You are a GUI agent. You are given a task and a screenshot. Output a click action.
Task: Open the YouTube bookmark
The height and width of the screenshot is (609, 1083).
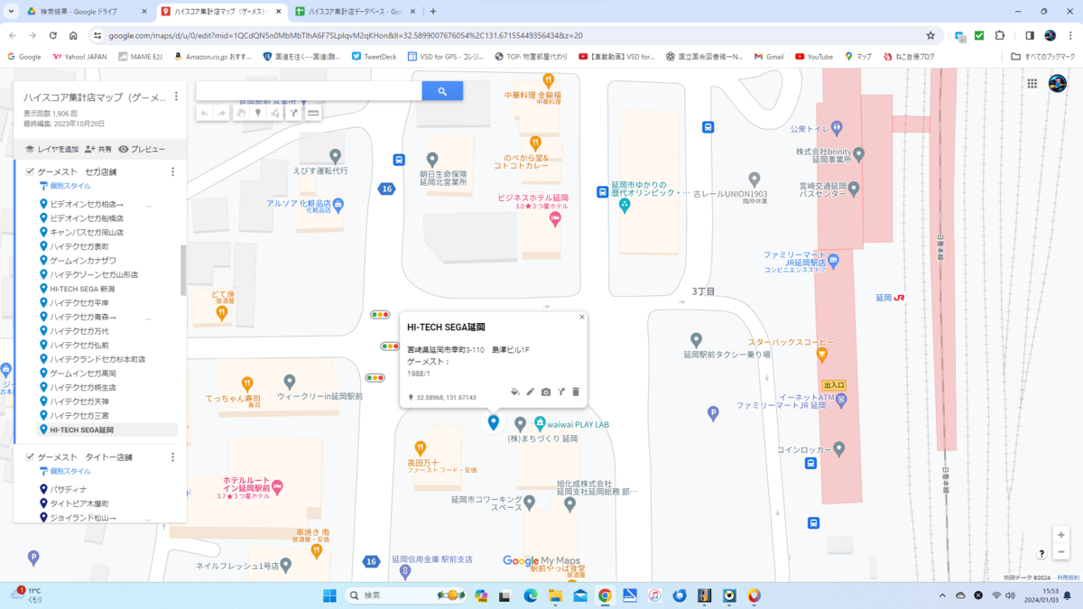click(x=813, y=56)
